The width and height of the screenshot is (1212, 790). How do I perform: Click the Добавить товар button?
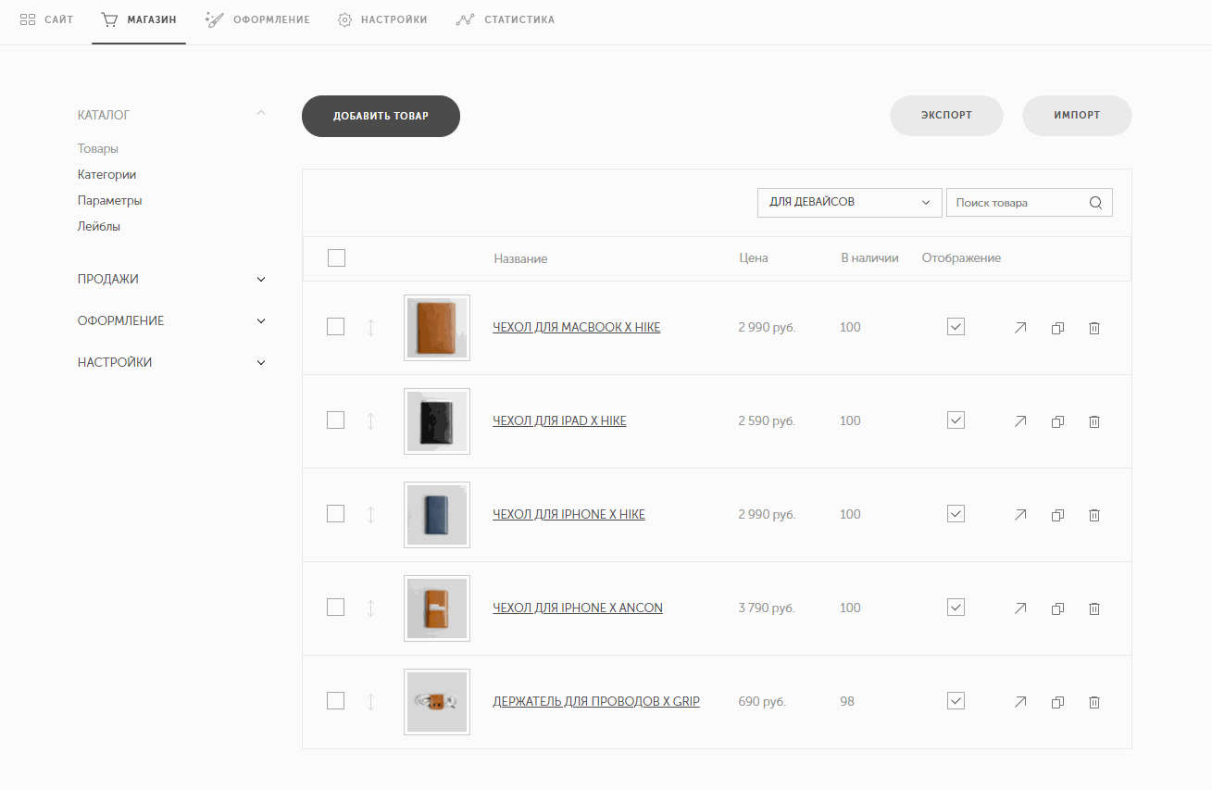click(x=381, y=116)
